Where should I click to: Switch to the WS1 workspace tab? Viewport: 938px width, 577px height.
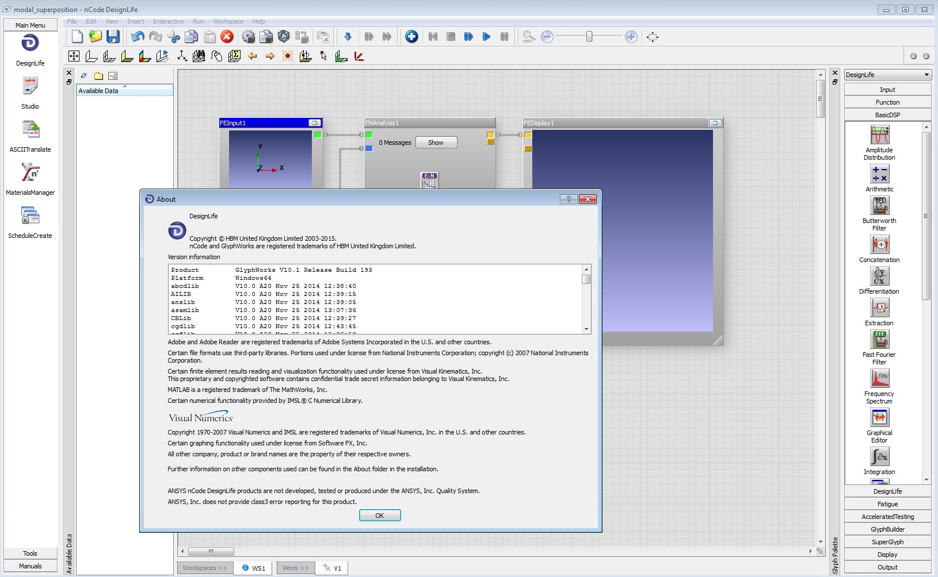tap(253, 568)
